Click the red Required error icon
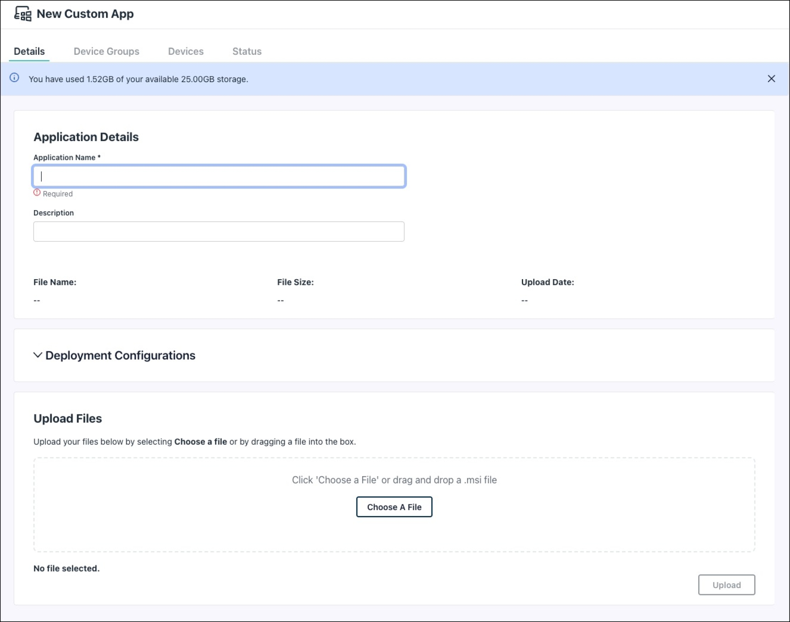This screenshot has height=622, width=790. tap(37, 193)
